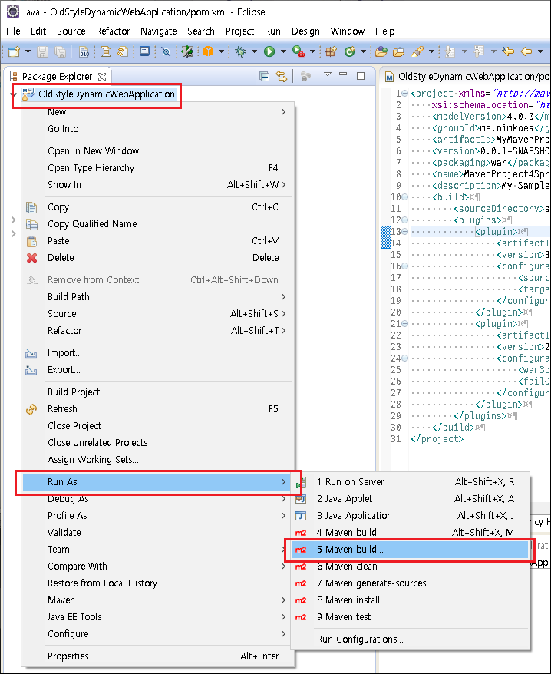Choose 1 Run on Server

(x=410, y=482)
